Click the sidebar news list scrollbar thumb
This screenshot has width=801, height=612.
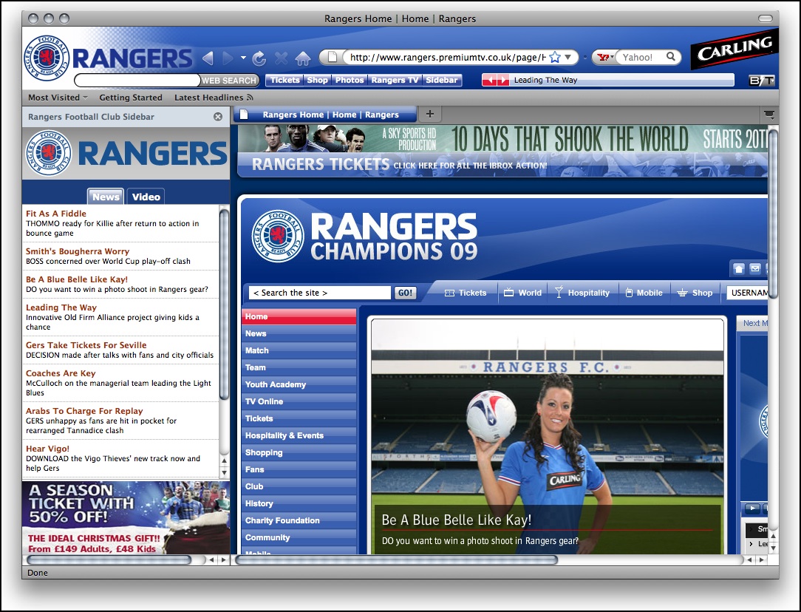coord(224,305)
